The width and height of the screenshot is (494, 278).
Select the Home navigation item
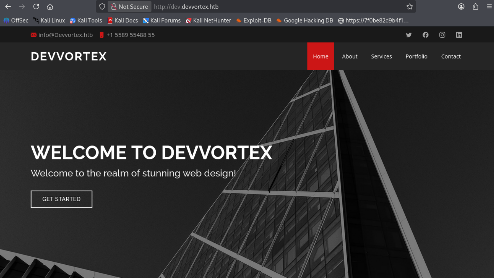321,56
